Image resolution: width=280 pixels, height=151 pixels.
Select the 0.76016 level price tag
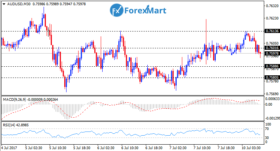click(272, 48)
